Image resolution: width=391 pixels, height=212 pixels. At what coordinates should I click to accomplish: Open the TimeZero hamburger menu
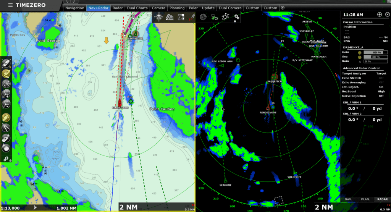[10, 5]
